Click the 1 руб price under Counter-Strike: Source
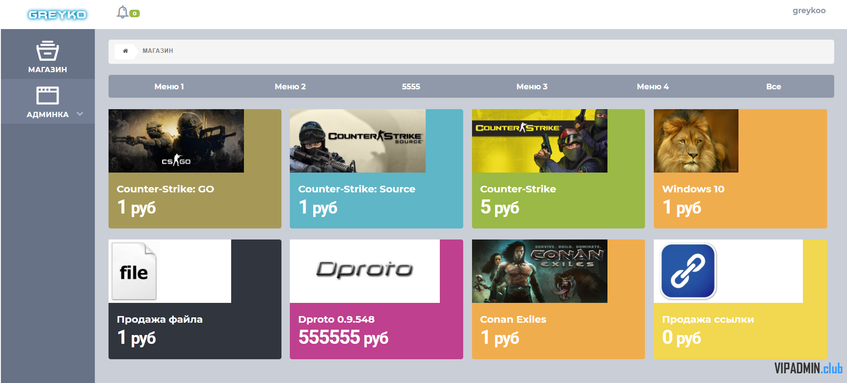Image resolution: width=847 pixels, height=383 pixels. (x=318, y=207)
